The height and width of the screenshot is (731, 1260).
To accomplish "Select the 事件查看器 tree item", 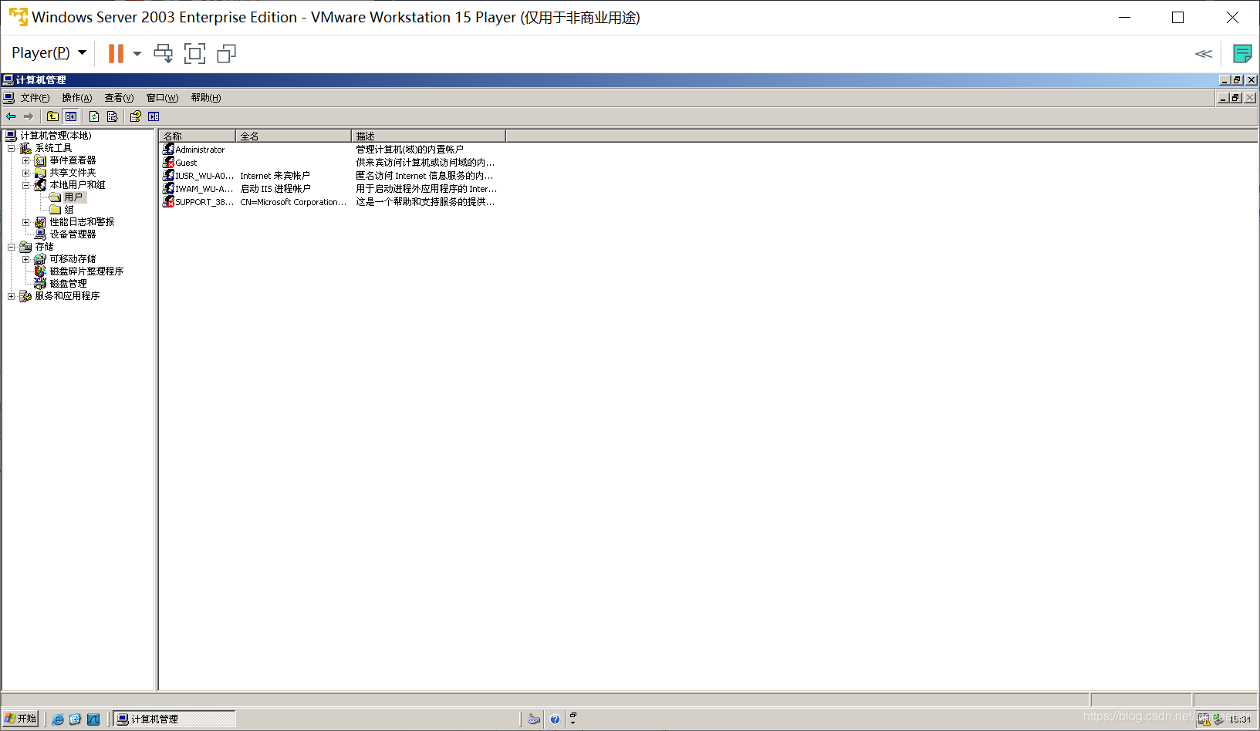I will 73,160.
